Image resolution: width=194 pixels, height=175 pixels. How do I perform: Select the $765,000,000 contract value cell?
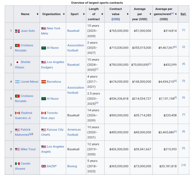[x=117, y=31]
